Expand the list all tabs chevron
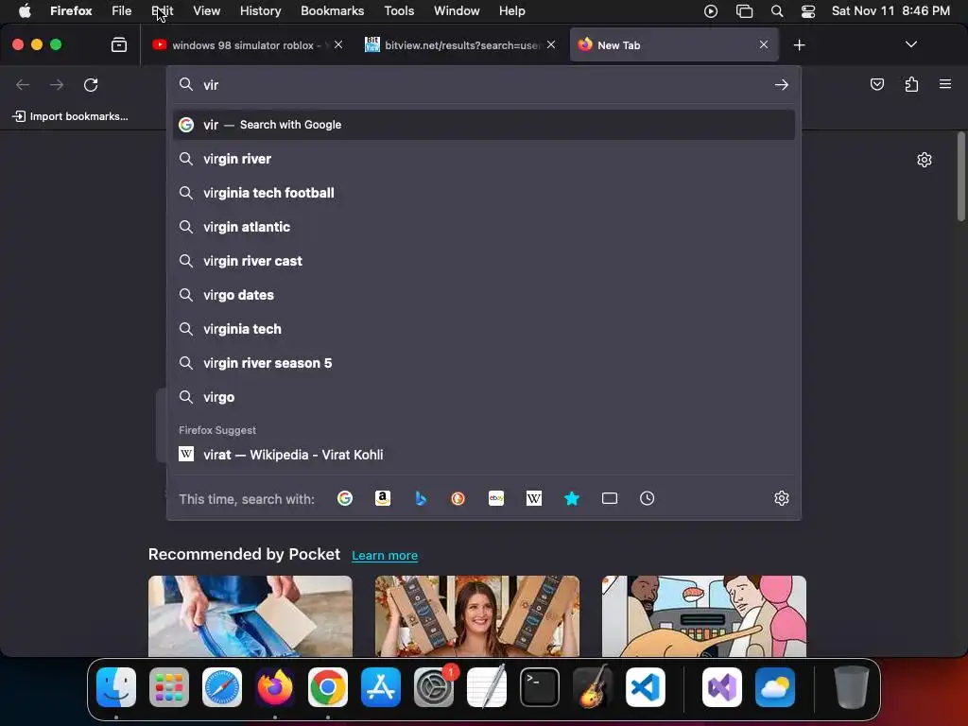Screen dimensions: 968x726 tap(910, 44)
